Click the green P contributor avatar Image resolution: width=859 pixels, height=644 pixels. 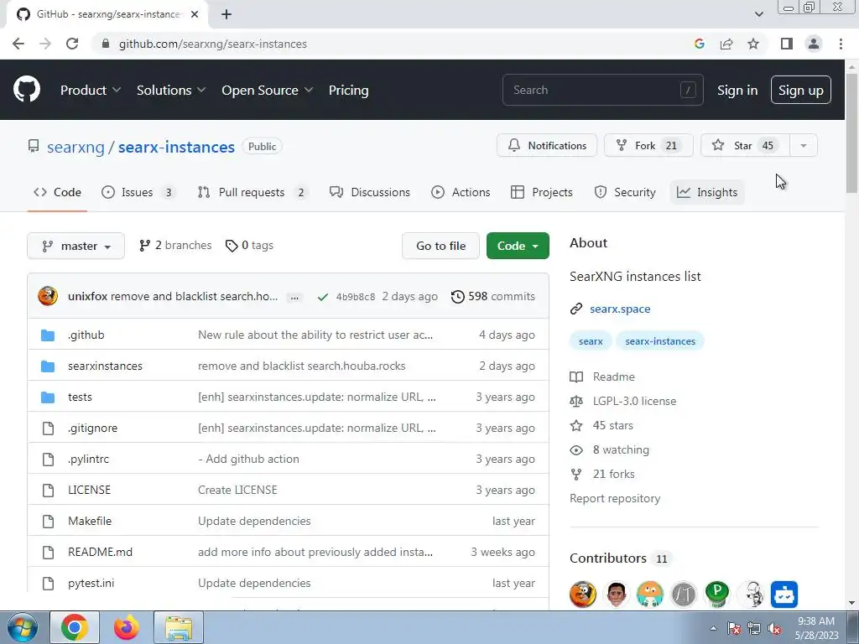(717, 595)
